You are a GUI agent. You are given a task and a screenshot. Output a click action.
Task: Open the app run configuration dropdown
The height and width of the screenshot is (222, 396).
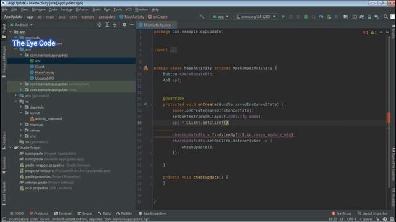(x=220, y=17)
